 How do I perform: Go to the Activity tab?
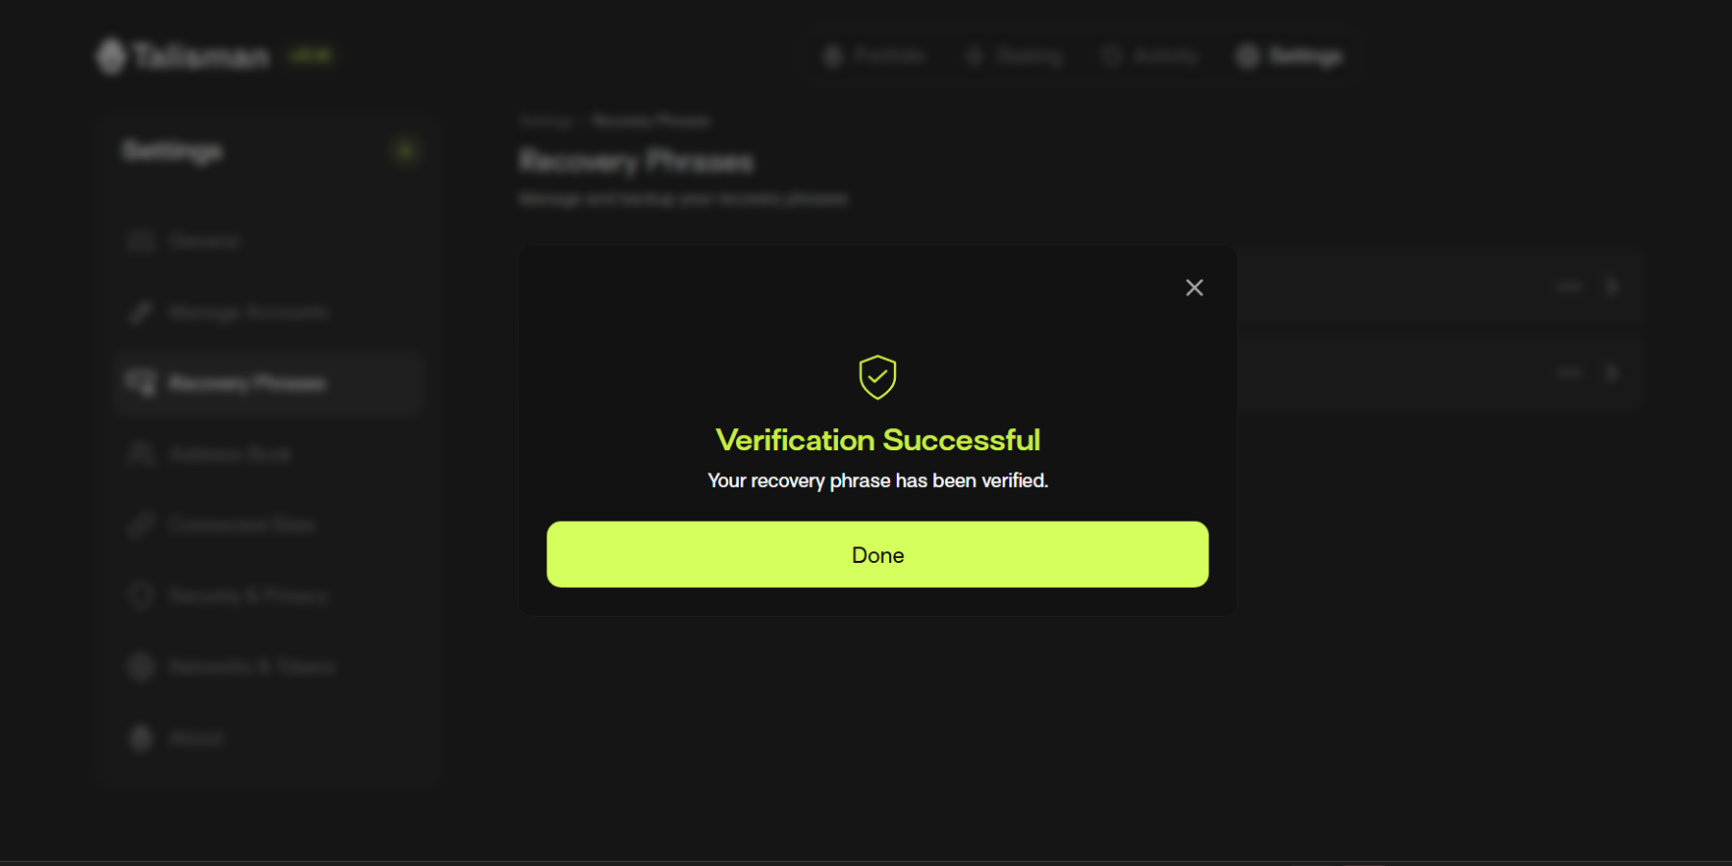point(1151,57)
